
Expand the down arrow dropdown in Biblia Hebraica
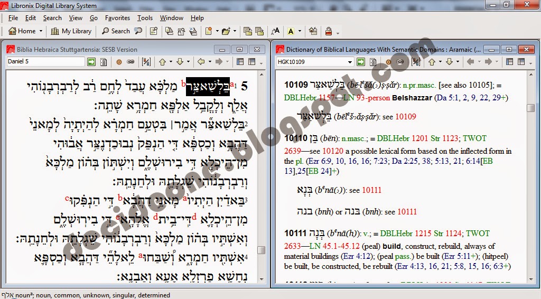tap(189, 62)
